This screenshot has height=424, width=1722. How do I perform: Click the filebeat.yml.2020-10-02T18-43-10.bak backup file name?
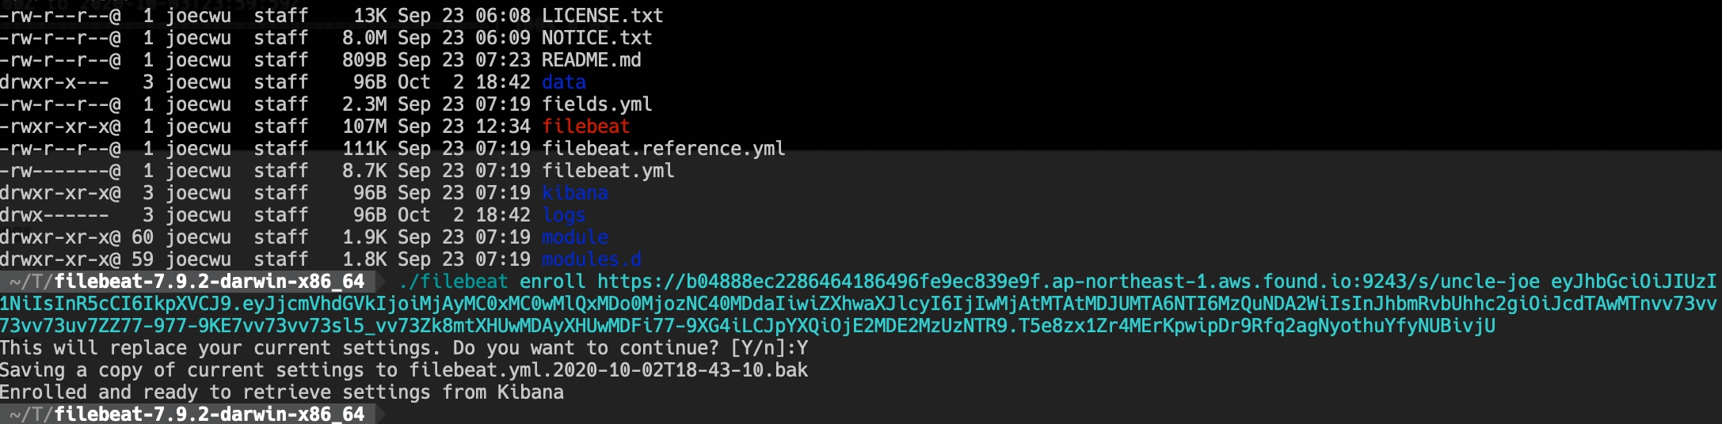pyautogui.click(x=608, y=370)
